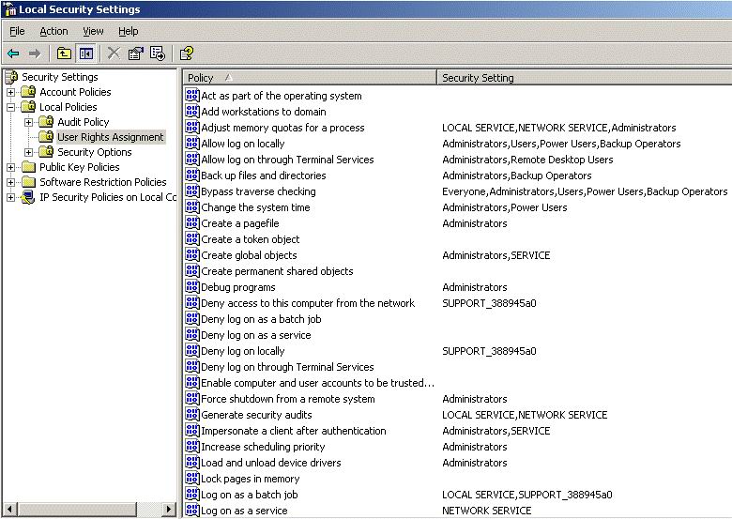Click the policy icon beside Deny log on locally
The width and height of the screenshot is (732, 519).
191,350
